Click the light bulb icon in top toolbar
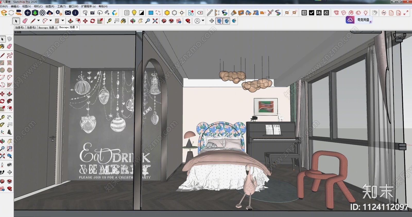 (x=134, y=13)
